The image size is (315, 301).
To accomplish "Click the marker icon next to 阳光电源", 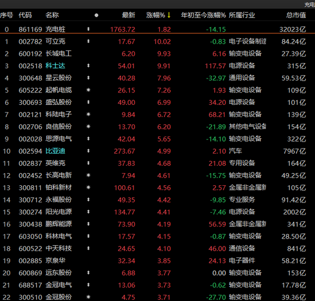I will tap(88, 212).
